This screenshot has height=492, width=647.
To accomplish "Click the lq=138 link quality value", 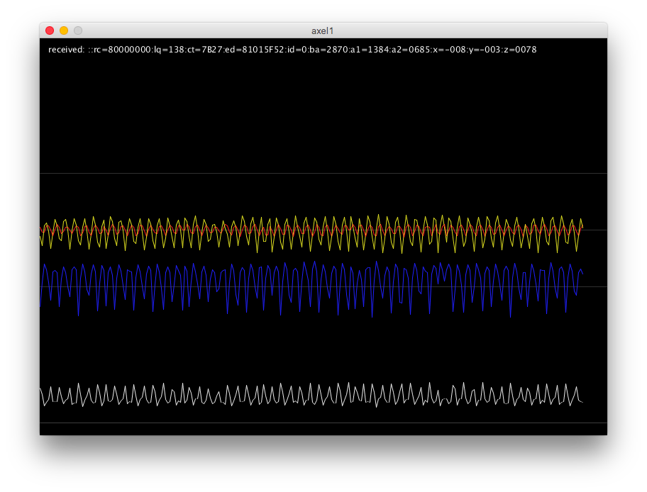I will coord(167,50).
